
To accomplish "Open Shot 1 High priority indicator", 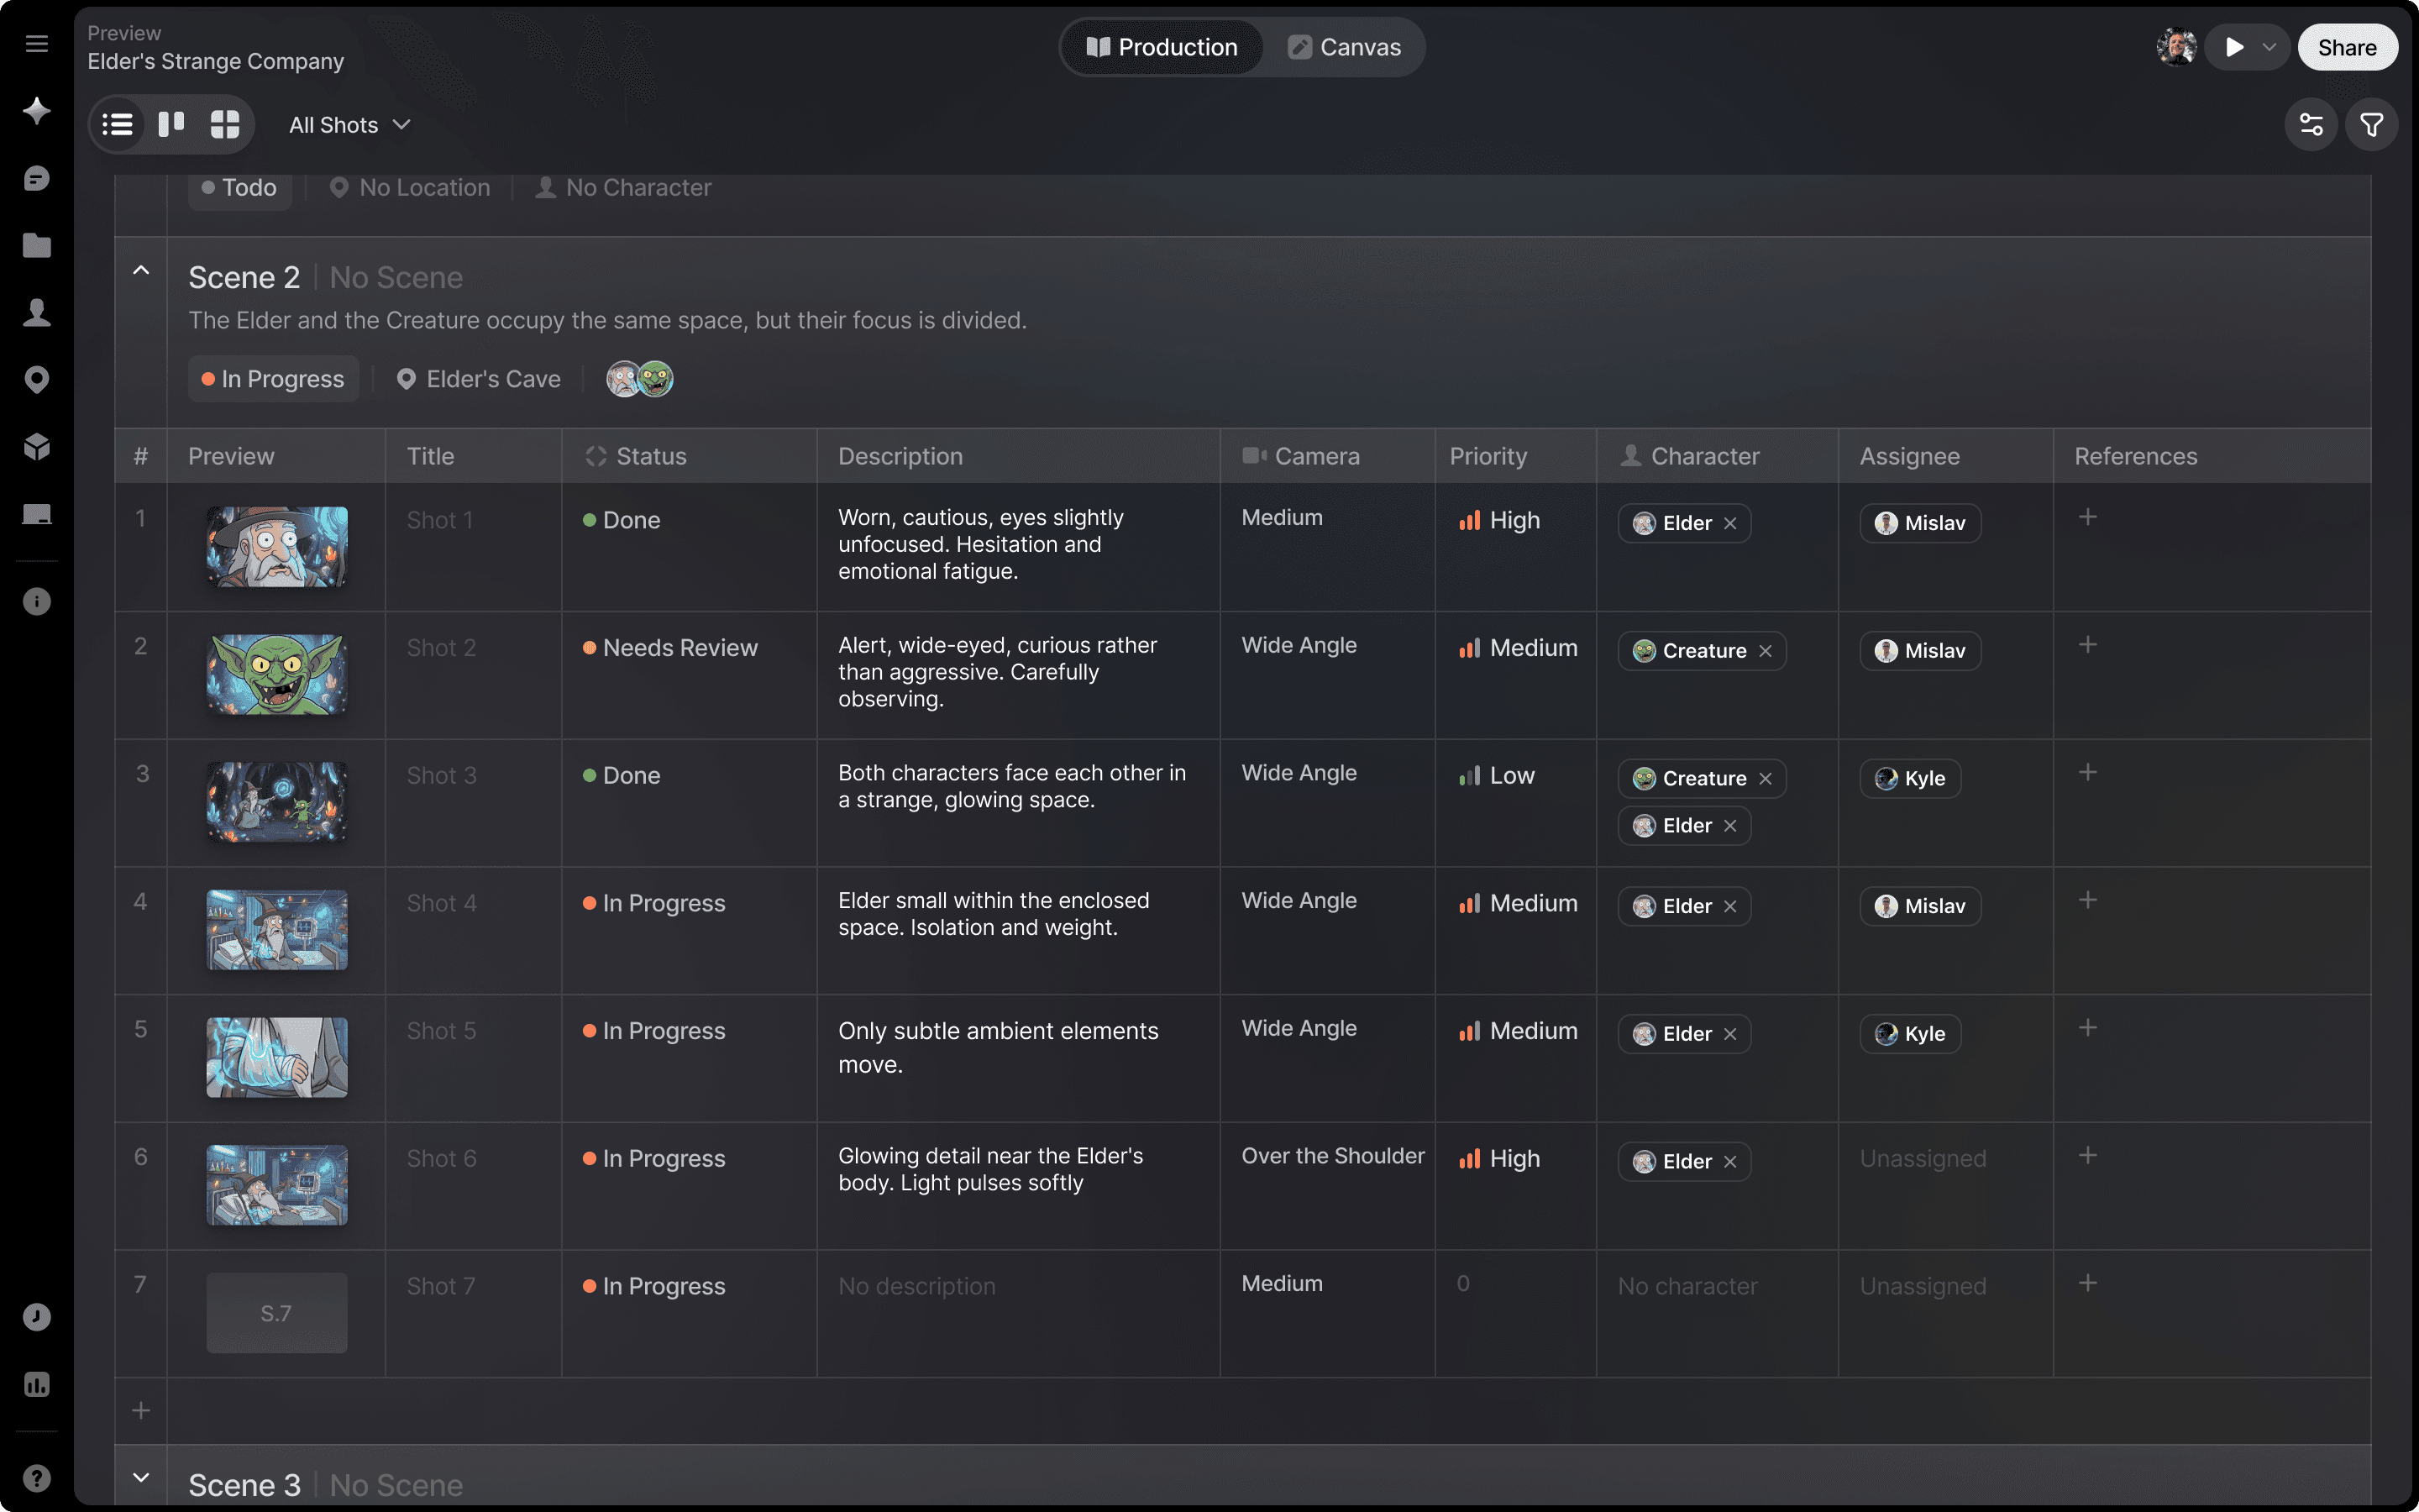I will pos(1499,520).
